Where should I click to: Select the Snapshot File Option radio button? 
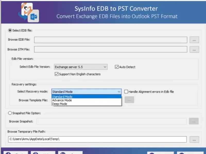[10, 113]
